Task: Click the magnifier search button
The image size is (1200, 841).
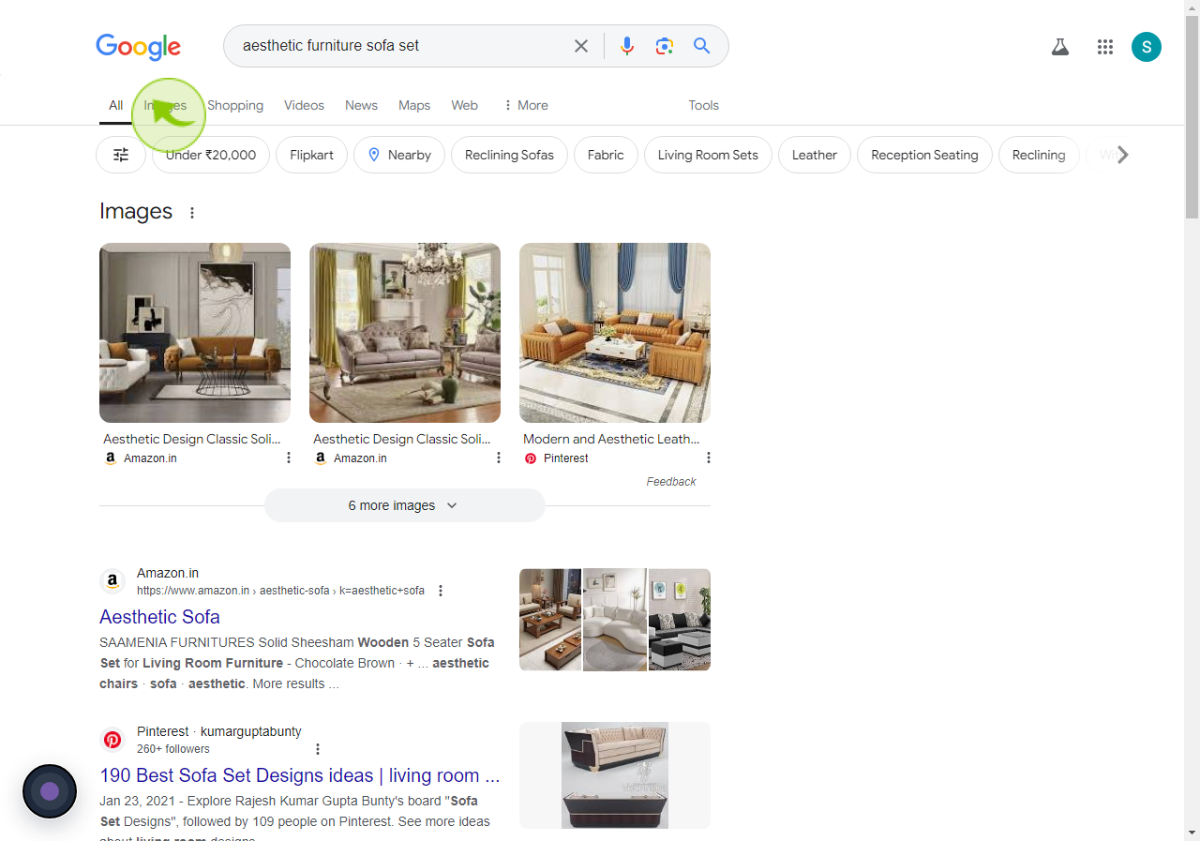Action: coord(701,46)
